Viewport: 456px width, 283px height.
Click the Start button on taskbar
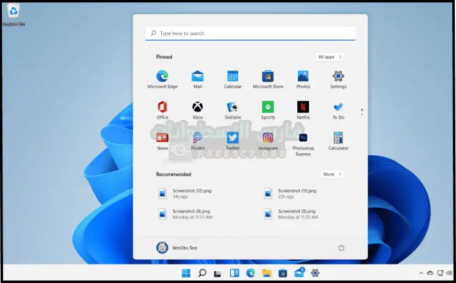coord(185,273)
